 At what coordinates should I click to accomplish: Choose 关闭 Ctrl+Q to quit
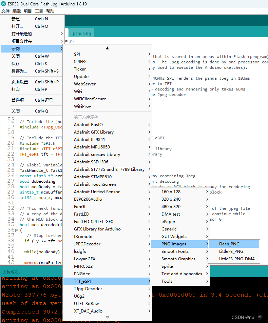coord(32,111)
